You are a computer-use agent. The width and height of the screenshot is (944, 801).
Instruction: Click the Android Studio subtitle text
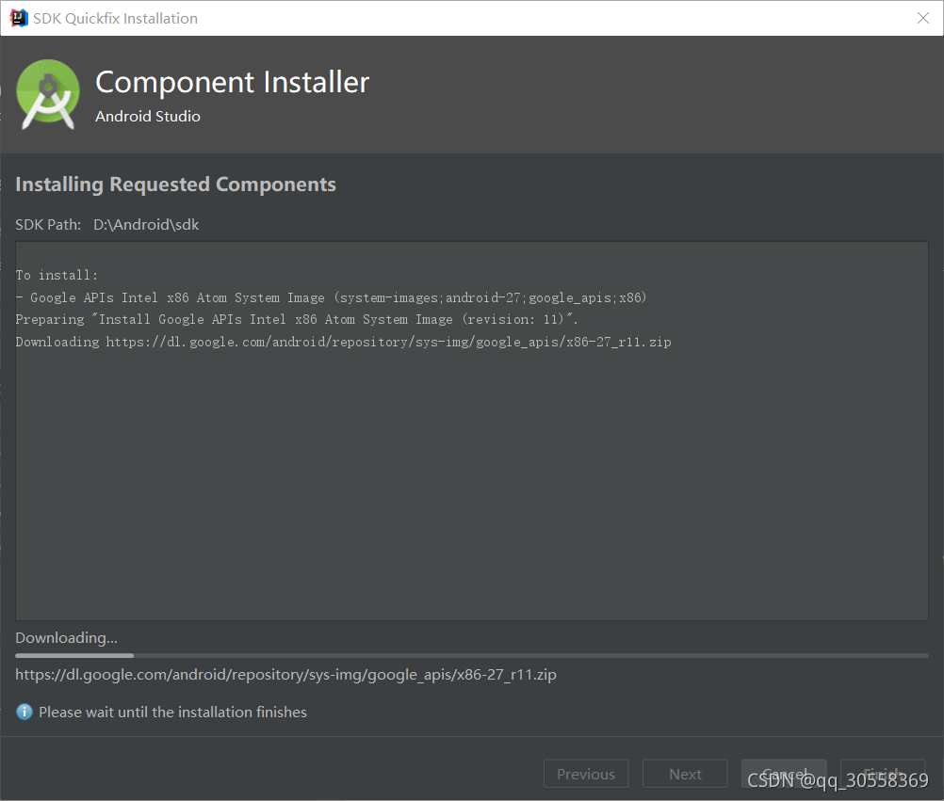[148, 116]
